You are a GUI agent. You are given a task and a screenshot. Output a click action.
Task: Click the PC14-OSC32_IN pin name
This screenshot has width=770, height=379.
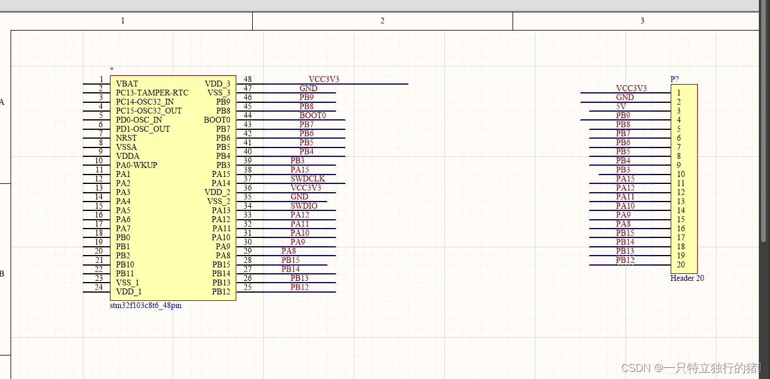[145, 102]
